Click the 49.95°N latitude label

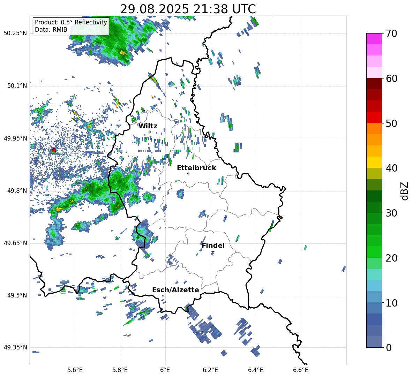[x=15, y=138]
